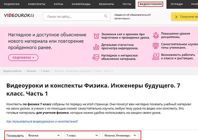The height and width of the screenshot is (140, 198).
Task: Click the Видеоучебник breadcrumb link
Action: pos(13,71)
